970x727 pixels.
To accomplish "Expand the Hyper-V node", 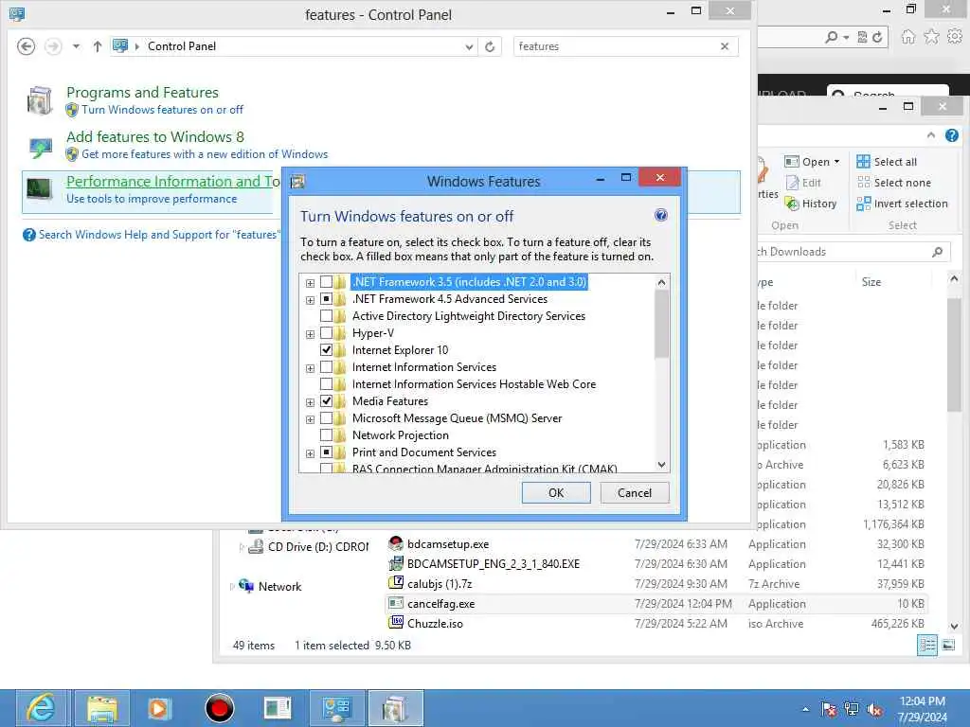I will 310,334.
